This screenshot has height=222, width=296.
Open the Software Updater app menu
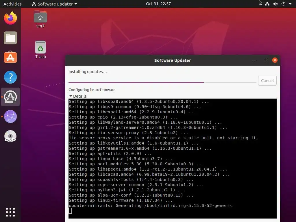tap(54, 4)
